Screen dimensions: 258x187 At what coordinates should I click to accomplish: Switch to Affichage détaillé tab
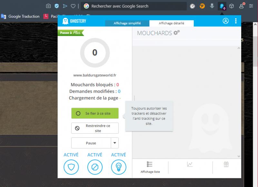172,23
